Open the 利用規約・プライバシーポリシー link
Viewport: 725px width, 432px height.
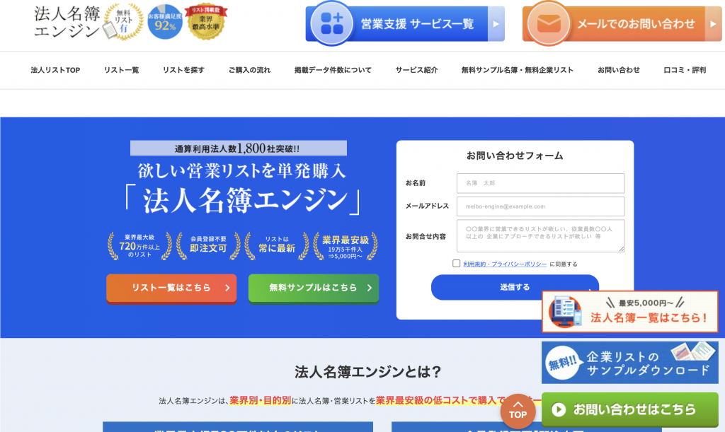[x=505, y=264]
